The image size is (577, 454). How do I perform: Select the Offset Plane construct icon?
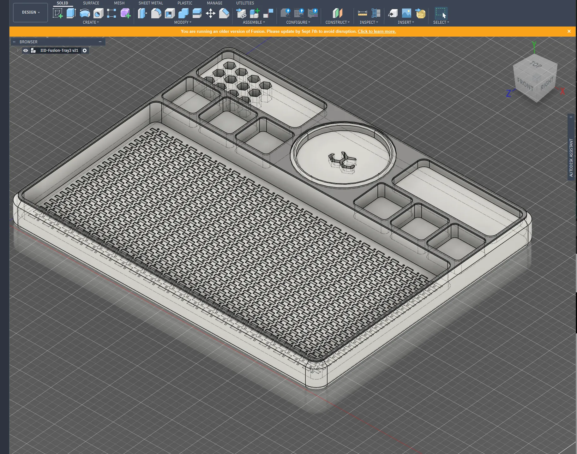point(337,13)
